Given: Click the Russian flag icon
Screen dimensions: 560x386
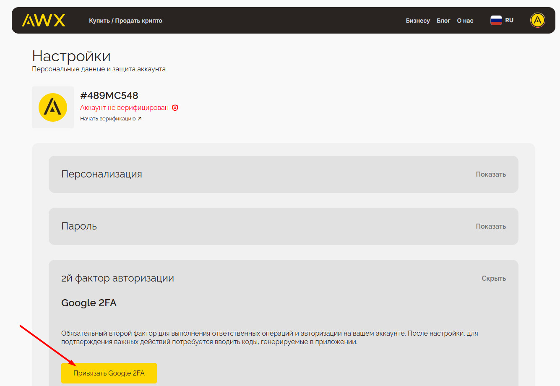Looking at the screenshot, I should click(x=496, y=20).
